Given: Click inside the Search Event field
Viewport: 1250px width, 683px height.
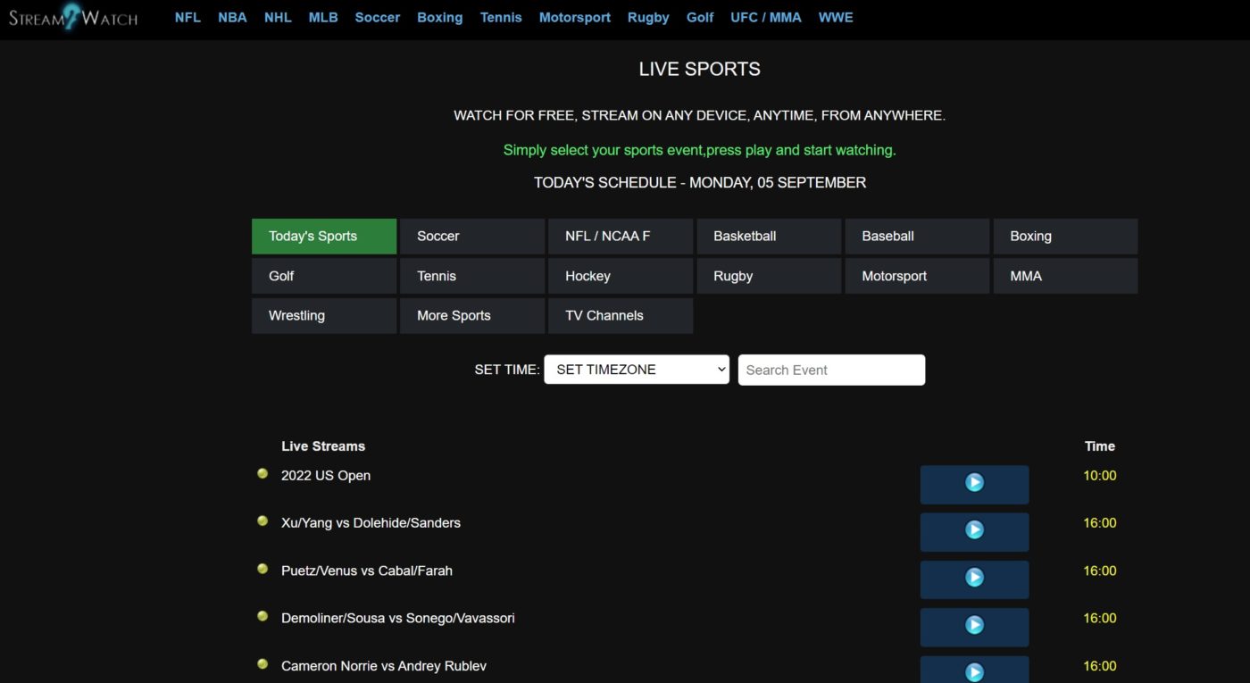Looking at the screenshot, I should pyautogui.click(x=830, y=370).
